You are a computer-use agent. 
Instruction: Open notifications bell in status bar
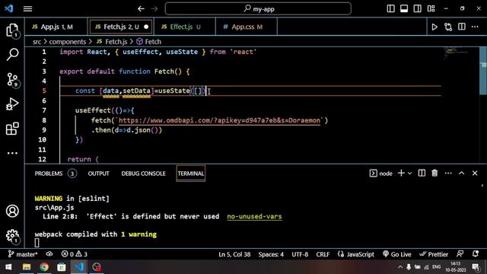coord(475,254)
